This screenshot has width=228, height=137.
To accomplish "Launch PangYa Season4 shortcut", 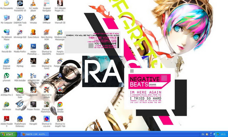I will pyautogui.click(x=60, y=47).
